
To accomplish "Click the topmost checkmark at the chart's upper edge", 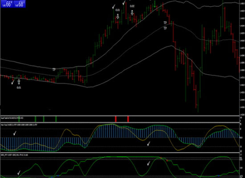I will tap(124, 3).
